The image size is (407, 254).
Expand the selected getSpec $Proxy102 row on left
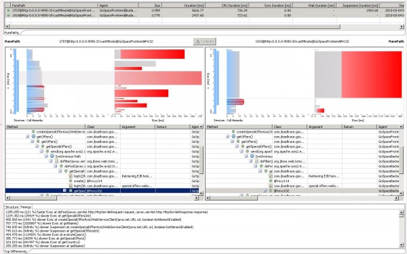pyautogui.click(x=64, y=191)
